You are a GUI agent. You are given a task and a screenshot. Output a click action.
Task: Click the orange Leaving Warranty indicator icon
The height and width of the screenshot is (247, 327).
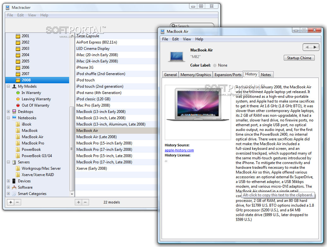(18, 99)
